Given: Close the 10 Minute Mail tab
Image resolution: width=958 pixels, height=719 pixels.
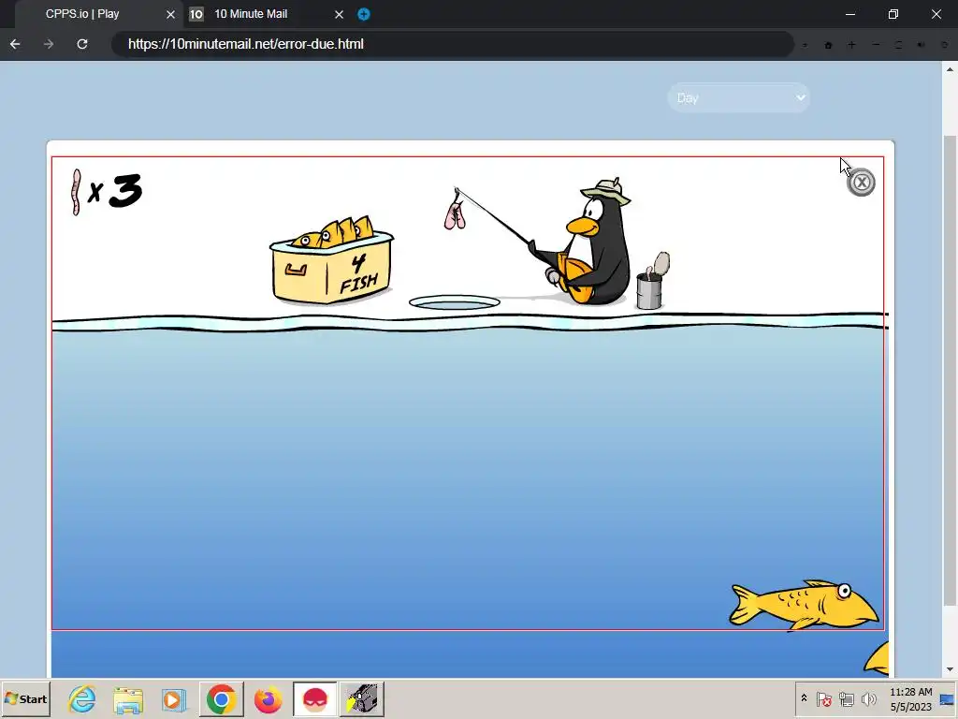Looking at the screenshot, I should click(x=339, y=14).
